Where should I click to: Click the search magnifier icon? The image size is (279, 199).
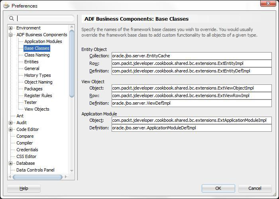tap(12, 18)
